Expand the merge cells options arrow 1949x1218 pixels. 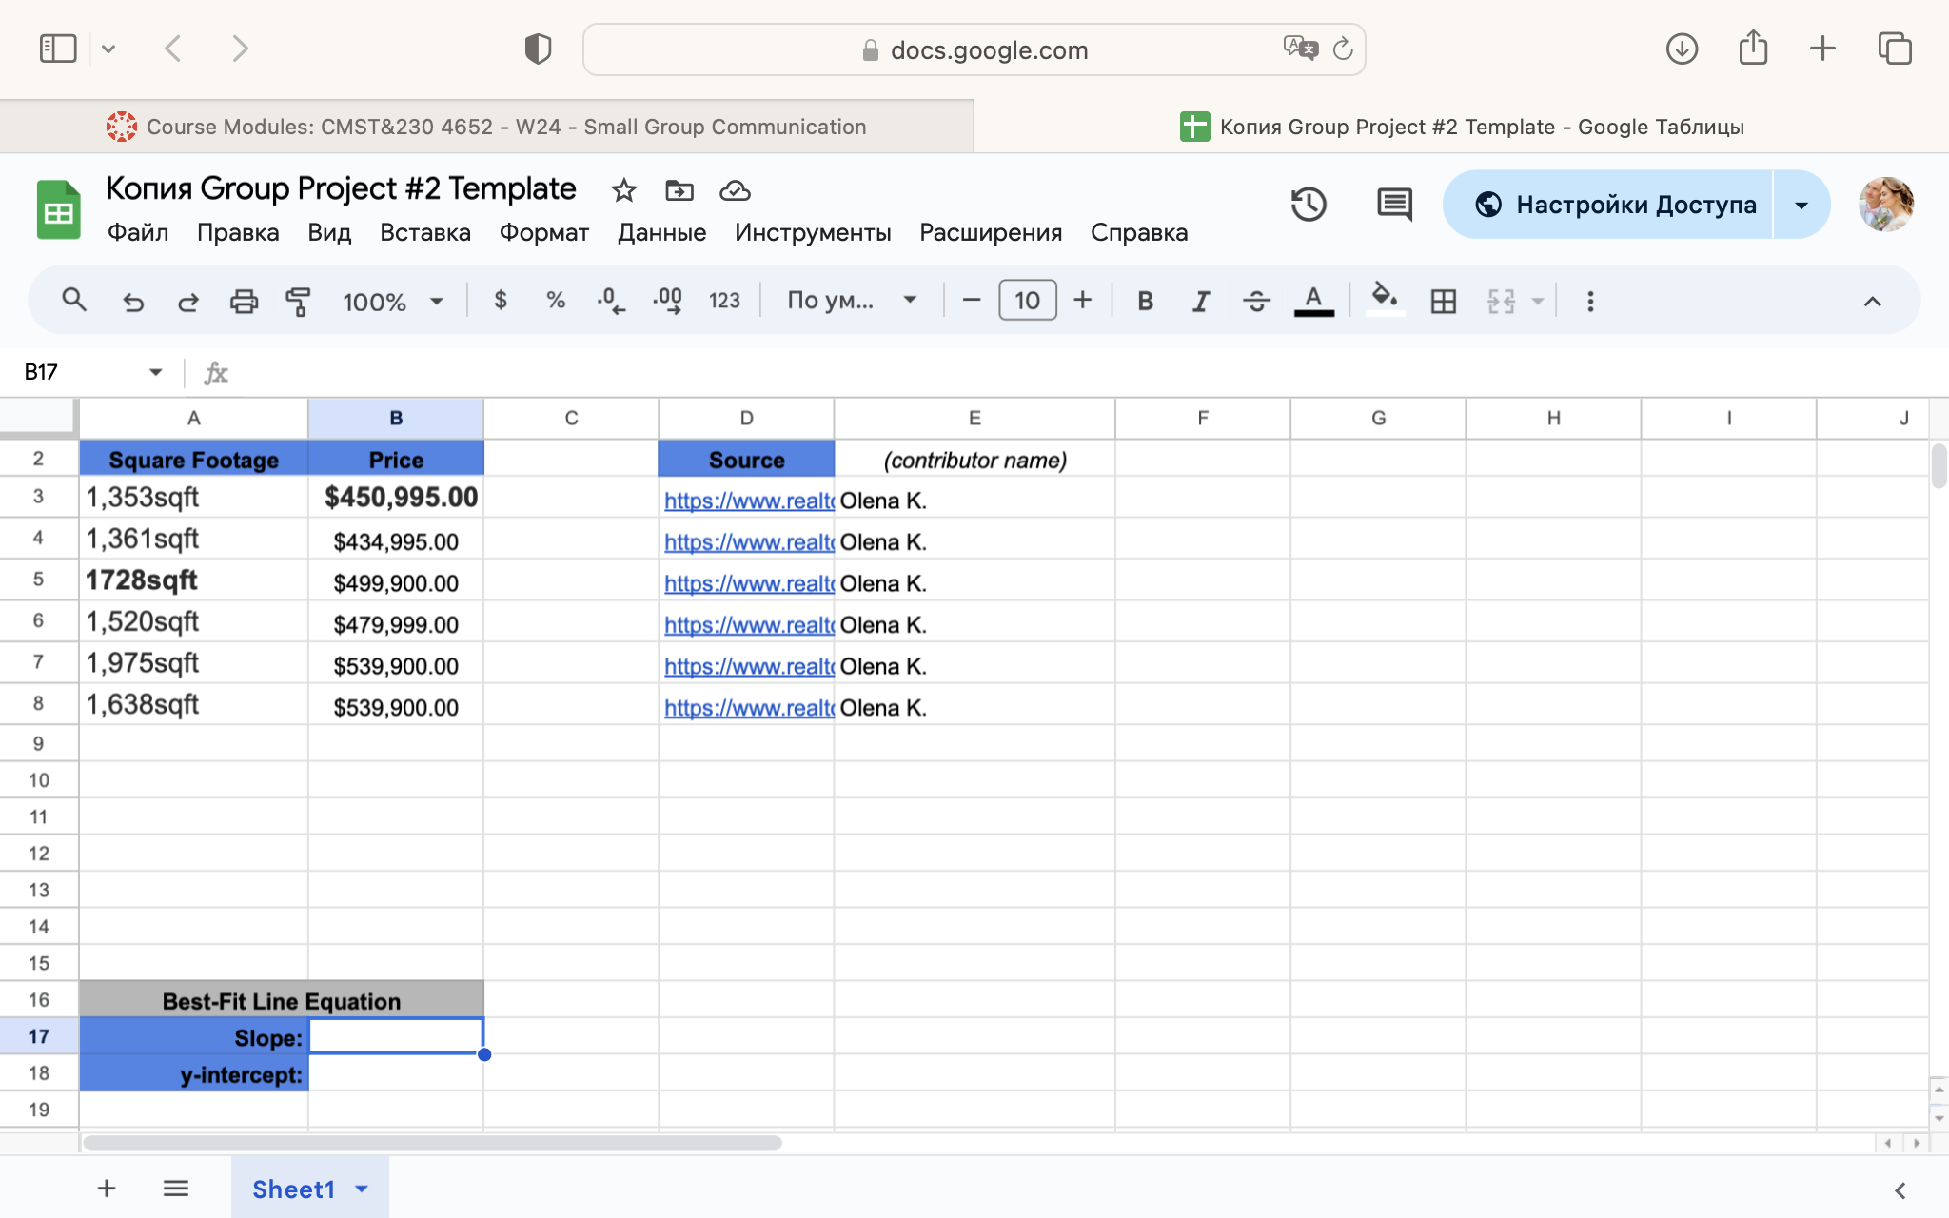point(1537,302)
